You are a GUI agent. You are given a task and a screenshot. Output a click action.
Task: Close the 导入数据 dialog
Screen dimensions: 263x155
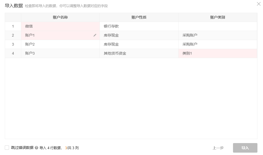pos(259,4)
